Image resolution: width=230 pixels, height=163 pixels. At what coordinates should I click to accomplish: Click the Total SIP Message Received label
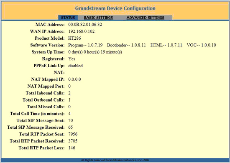[36, 127]
